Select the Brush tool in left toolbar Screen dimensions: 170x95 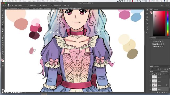[x=3, y=27]
